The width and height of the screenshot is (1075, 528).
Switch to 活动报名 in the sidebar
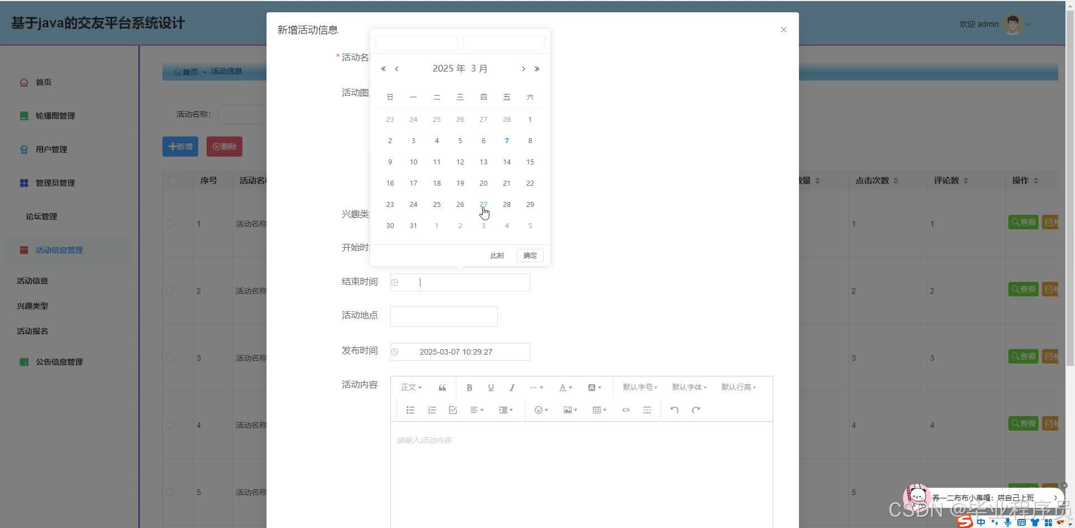[32, 331]
